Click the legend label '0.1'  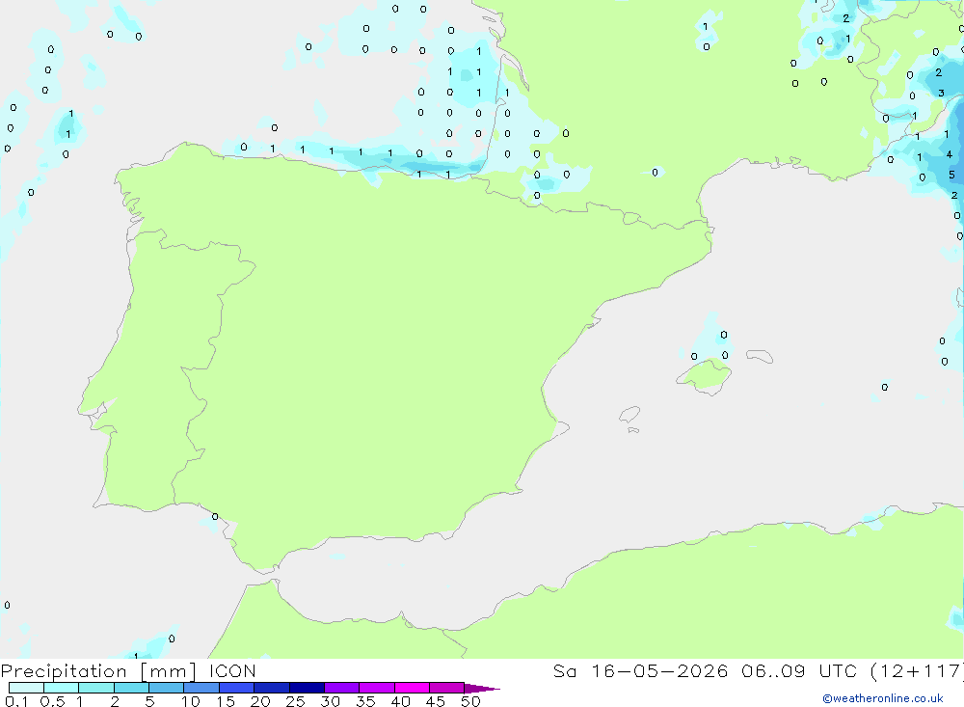coord(16,701)
